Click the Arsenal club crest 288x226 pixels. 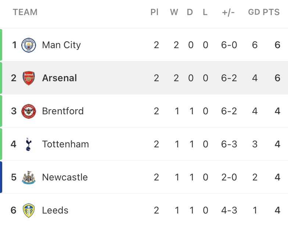tap(29, 78)
